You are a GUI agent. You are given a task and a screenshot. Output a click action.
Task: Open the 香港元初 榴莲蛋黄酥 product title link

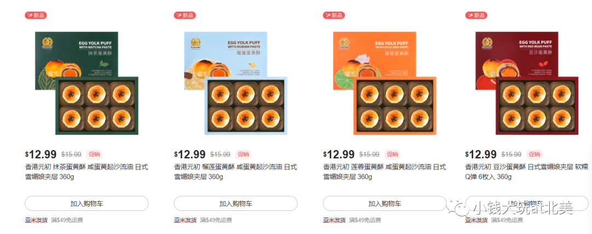236,172
